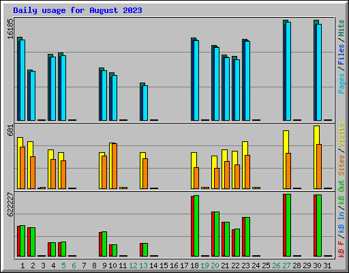This screenshot has width=349, height=273.
Task: Click the day 27 cyan pages bar
Action: tap(288, 71)
